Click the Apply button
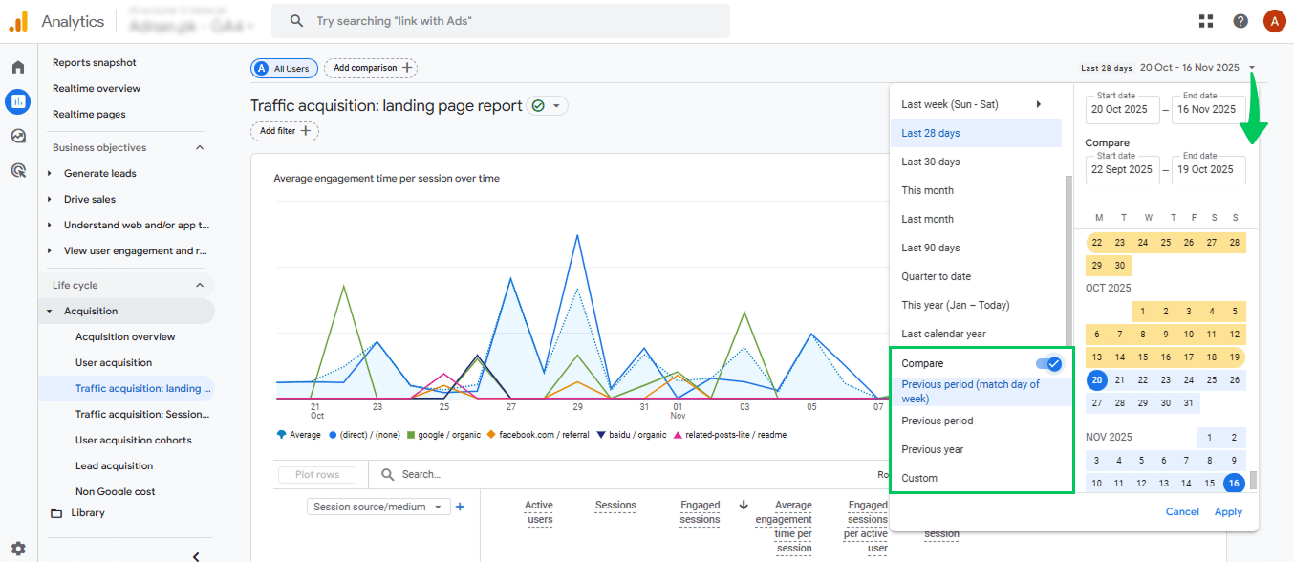The width and height of the screenshot is (1294, 562). coord(1228,511)
